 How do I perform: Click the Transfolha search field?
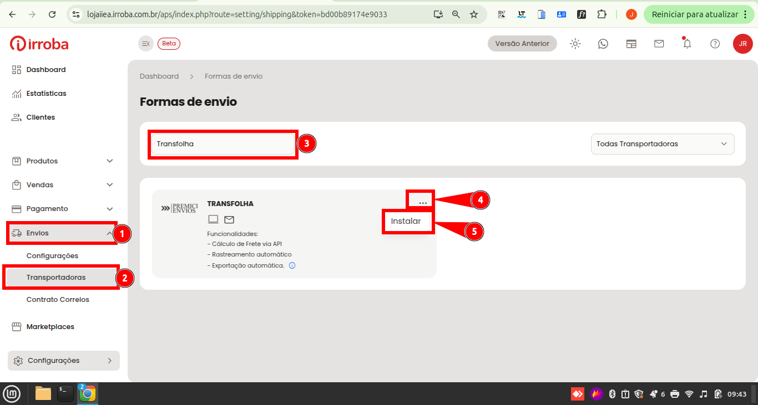pos(223,144)
